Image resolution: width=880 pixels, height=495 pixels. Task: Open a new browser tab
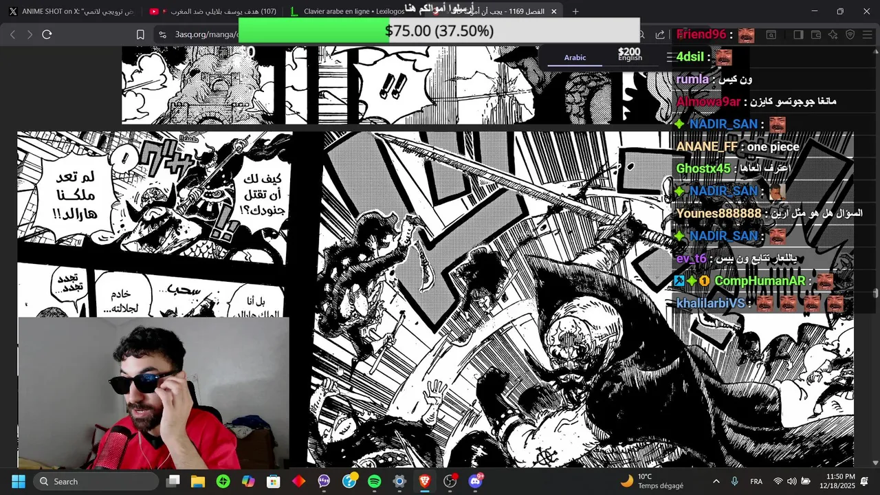tap(575, 11)
